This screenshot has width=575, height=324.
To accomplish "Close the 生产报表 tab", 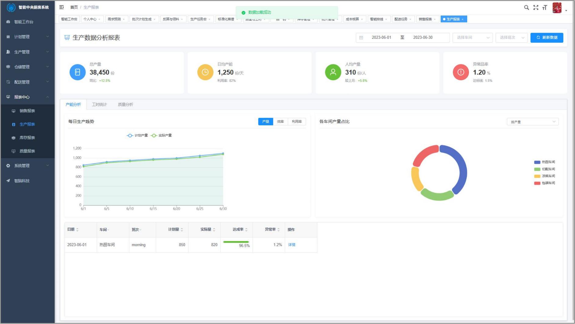I will tap(463, 19).
